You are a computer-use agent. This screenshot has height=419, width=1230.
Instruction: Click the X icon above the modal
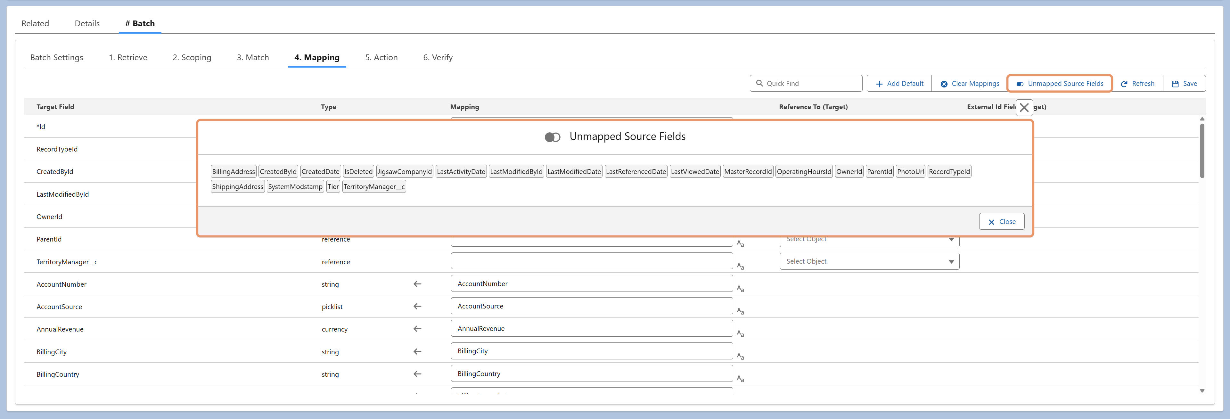coord(1024,108)
